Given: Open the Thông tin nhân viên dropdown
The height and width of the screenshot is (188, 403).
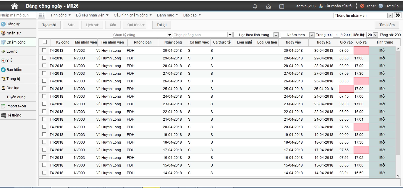Looking at the screenshot, I should (363, 16).
